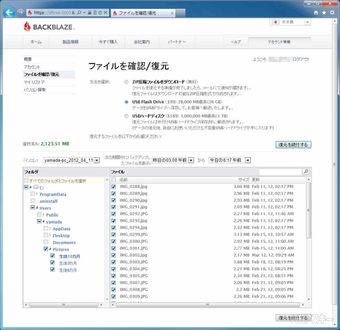Open the 昨日の03:00 午前 start time dropdown
The width and height of the screenshot is (340, 330).
[x=173, y=160]
